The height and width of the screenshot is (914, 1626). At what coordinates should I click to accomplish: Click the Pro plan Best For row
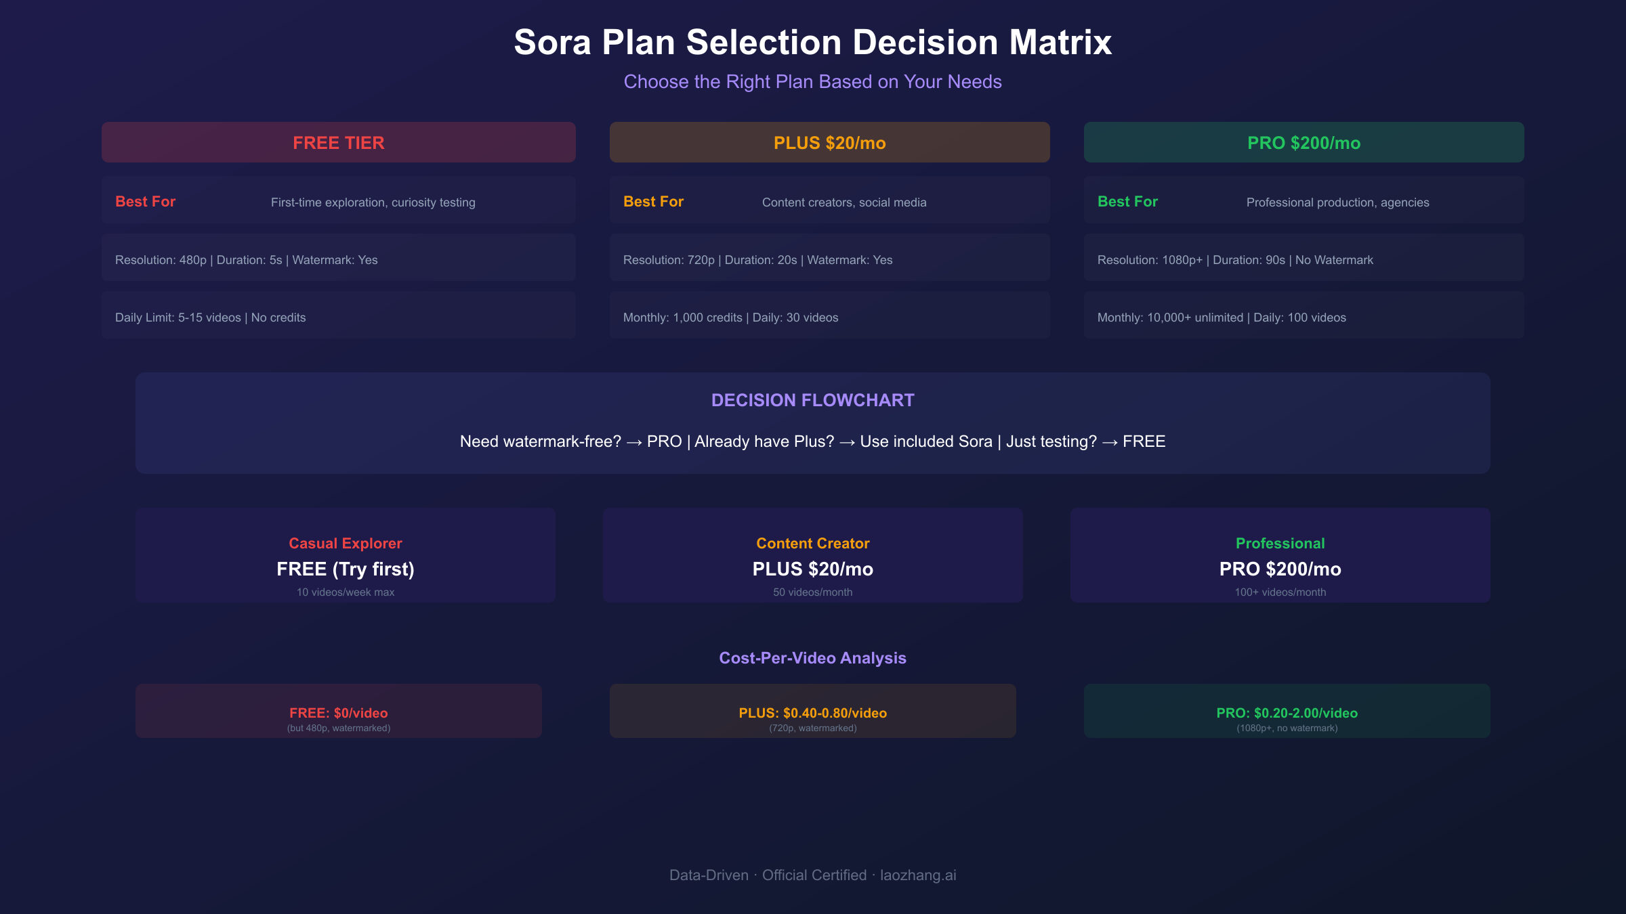coord(1304,201)
